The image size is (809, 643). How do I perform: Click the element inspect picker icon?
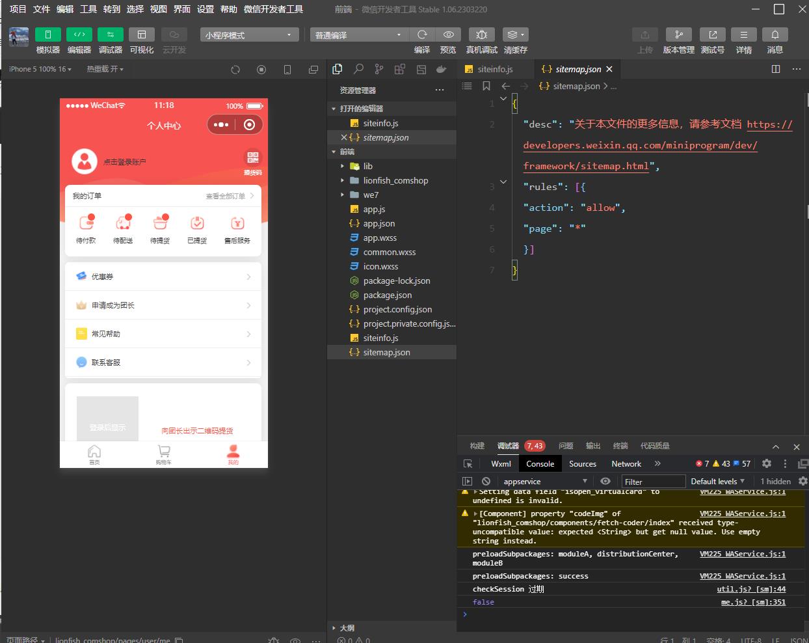[x=468, y=463]
